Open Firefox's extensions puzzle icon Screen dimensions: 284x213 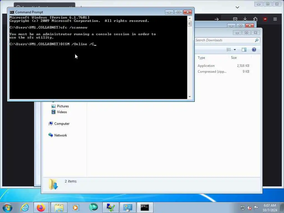(255, 19)
